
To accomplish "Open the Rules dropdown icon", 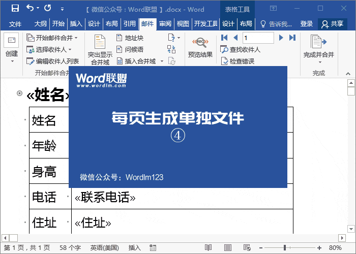I will pyautogui.click(x=174, y=38).
